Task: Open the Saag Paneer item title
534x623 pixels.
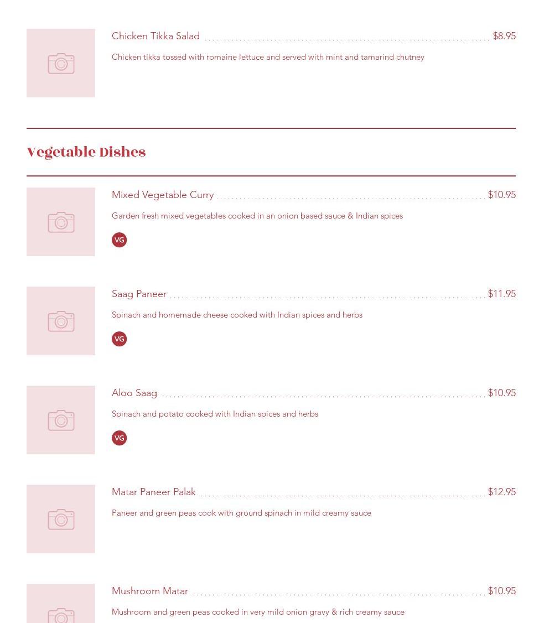Action: (x=139, y=294)
